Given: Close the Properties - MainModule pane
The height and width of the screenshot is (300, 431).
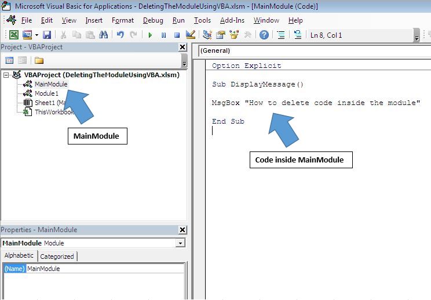Looking at the screenshot, I should (x=182, y=230).
